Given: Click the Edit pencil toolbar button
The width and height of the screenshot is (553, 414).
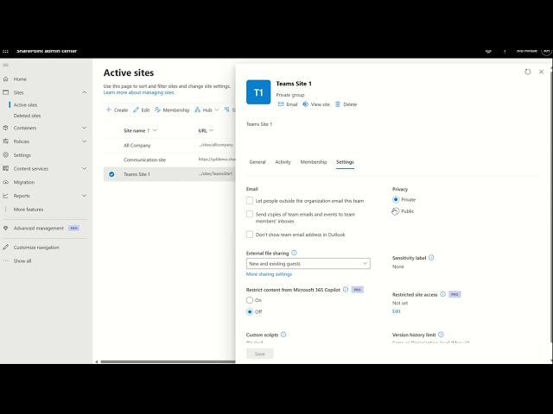Looking at the screenshot, I should tap(142, 110).
